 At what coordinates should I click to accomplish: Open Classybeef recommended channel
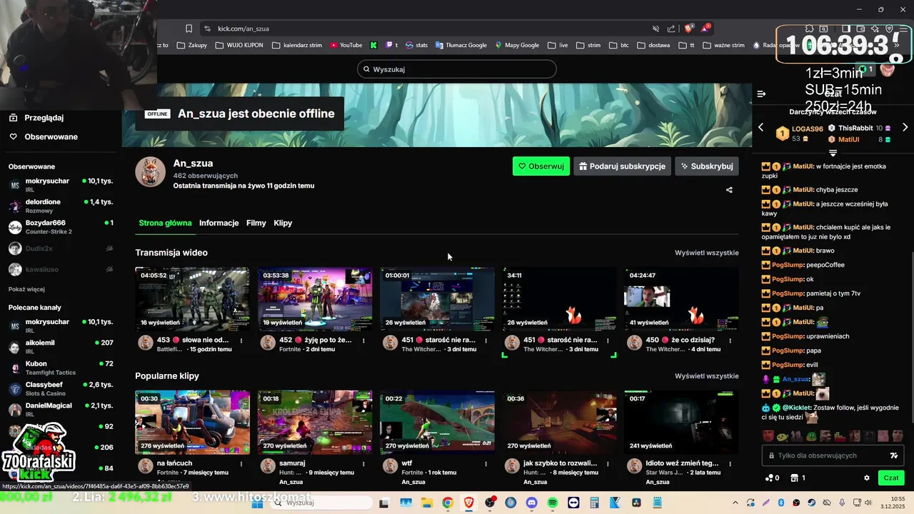click(61, 388)
